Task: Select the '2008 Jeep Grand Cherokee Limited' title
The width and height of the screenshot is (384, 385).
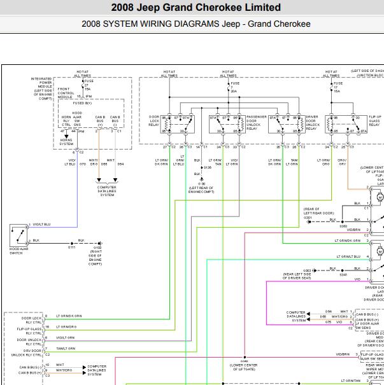Action: (196, 8)
